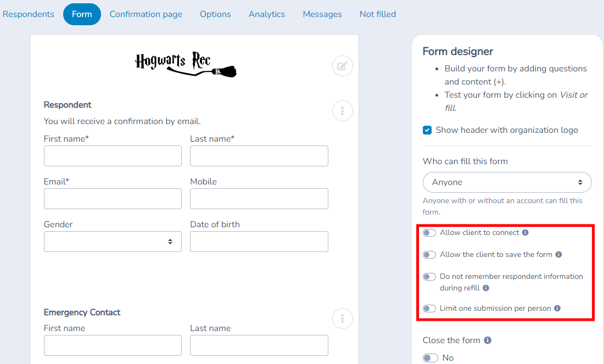This screenshot has height=364, width=604.
Task: Open the Analytics tab
Action: 266,14
